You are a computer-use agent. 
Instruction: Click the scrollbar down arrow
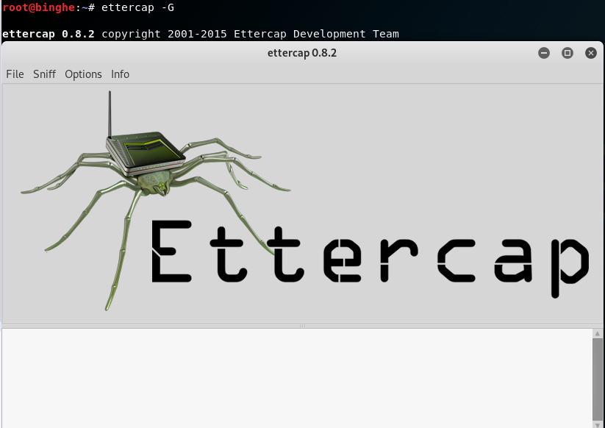[598, 425]
